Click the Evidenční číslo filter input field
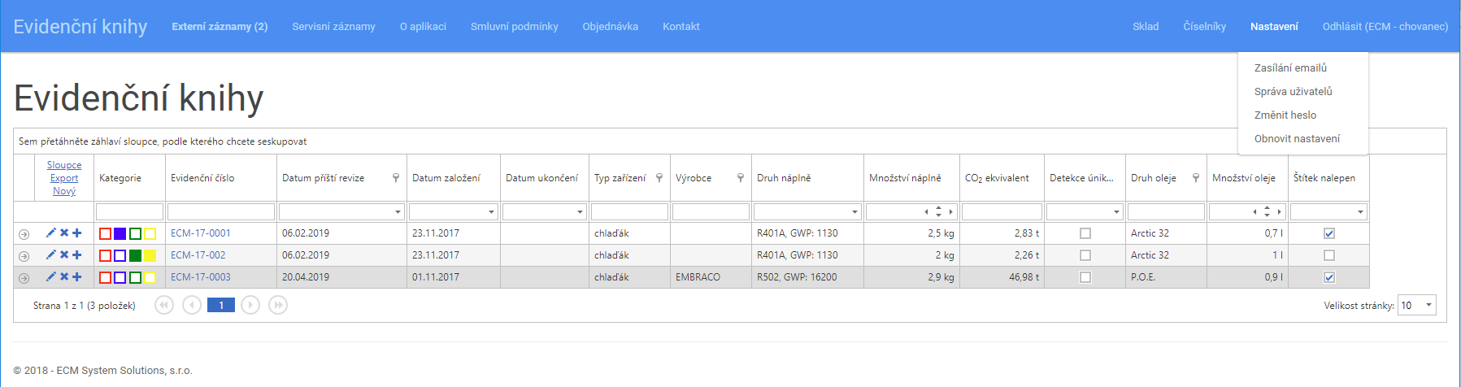This screenshot has width=1461, height=387. tap(221, 212)
